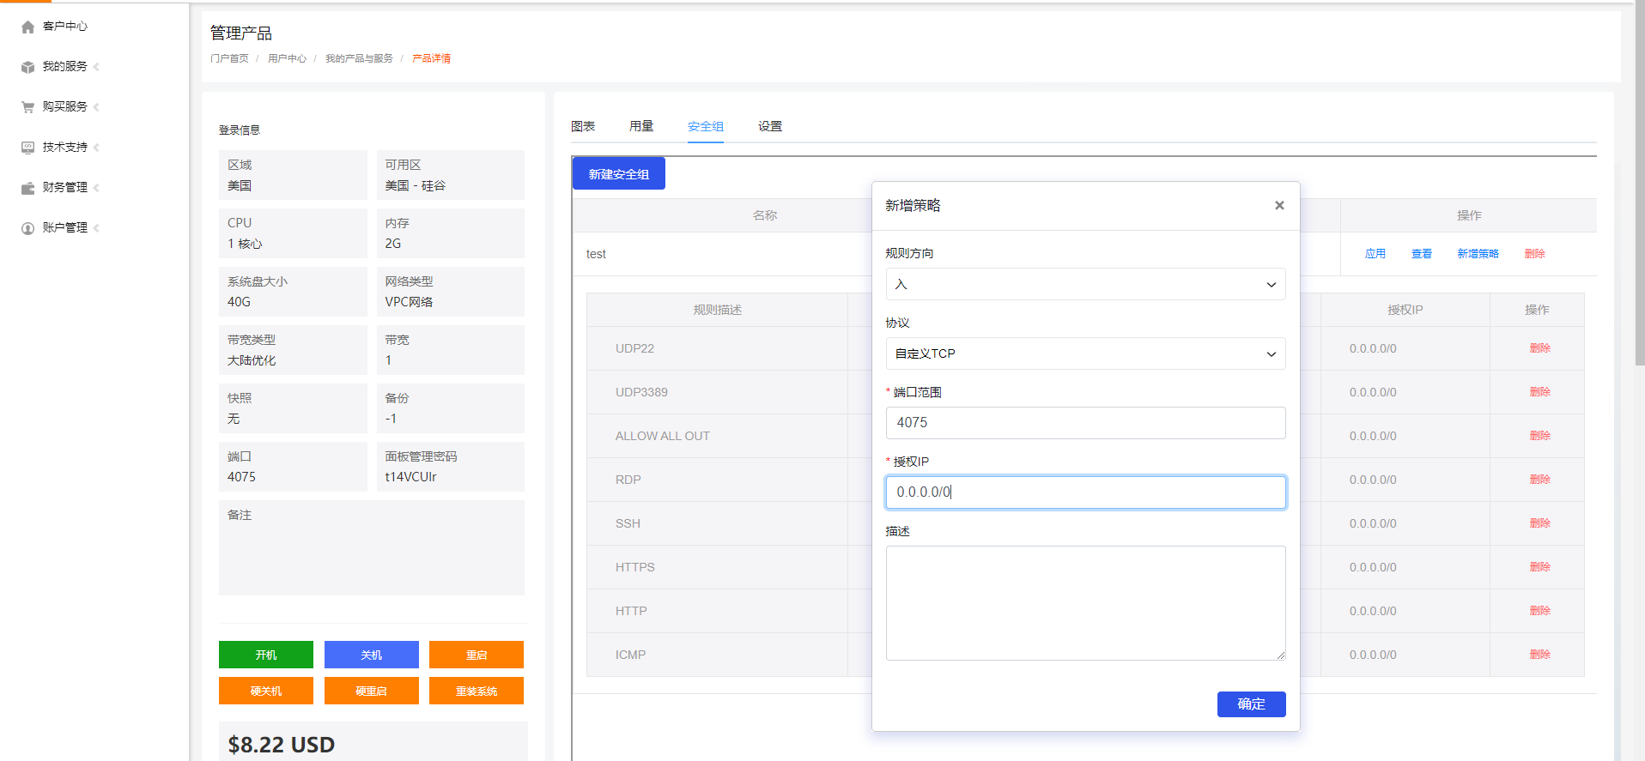The image size is (1645, 761).
Task: Close the 新增策略 dialog
Action: [1279, 205]
